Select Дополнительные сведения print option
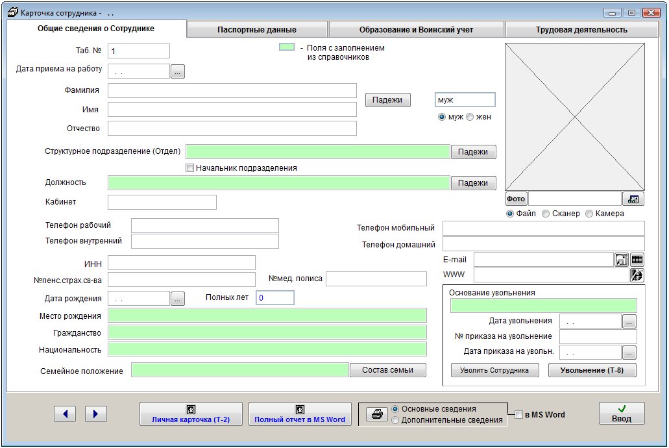 (395, 420)
